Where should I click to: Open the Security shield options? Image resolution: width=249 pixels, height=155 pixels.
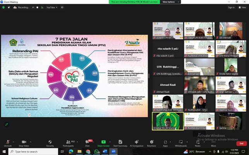pos(50,143)
